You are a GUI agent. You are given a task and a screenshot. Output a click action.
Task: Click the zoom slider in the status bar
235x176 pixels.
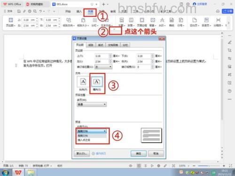[209, 166]
